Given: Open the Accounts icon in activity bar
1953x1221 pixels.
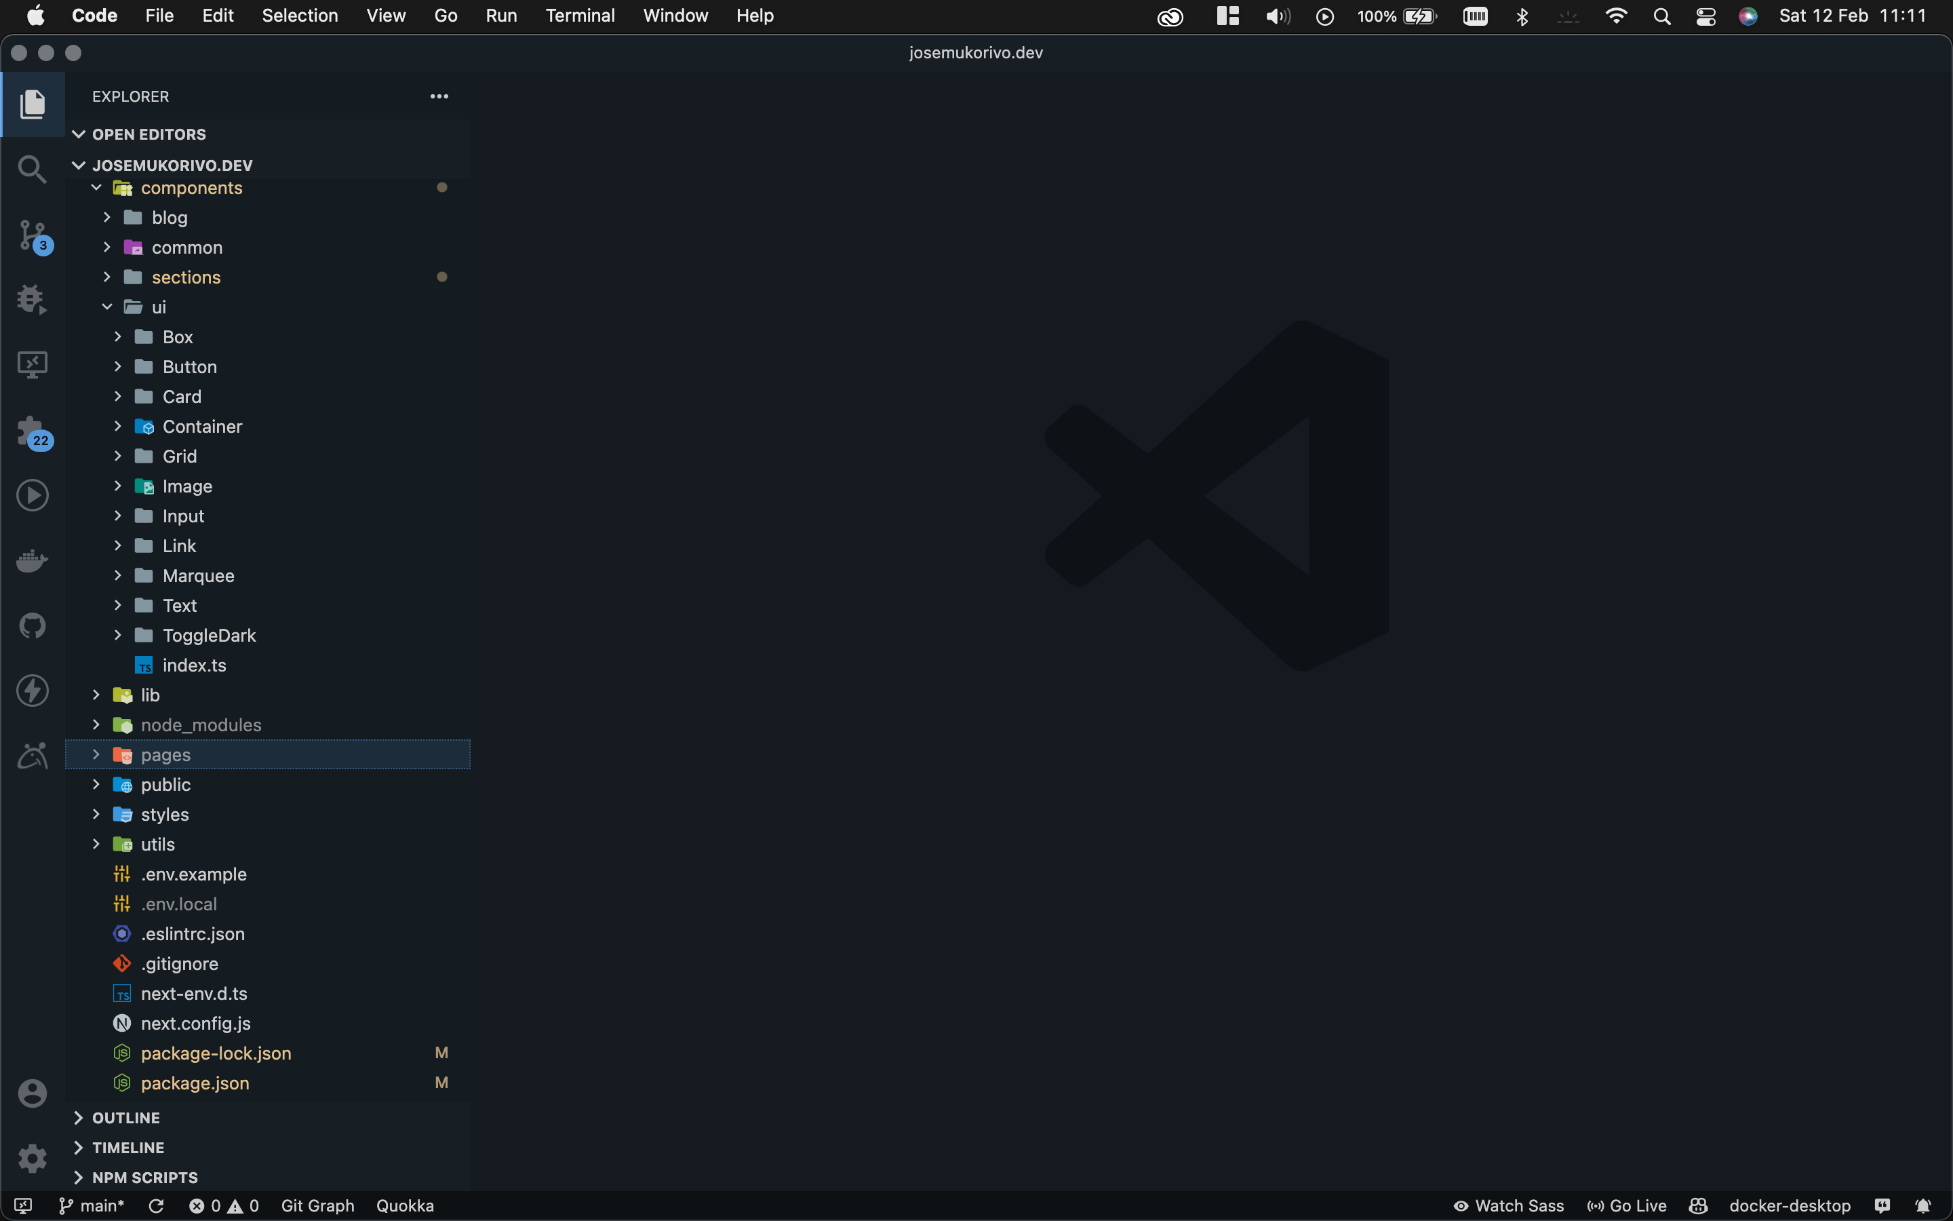Looking at the screenshot, I should (33, 1093).
